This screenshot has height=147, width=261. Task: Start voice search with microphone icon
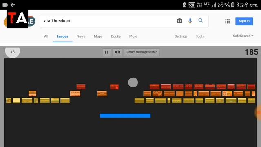pos(190,21)
